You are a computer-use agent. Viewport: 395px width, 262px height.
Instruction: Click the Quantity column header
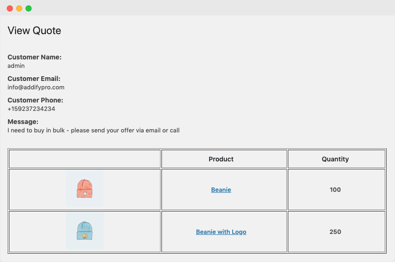pyautogui.click(x=335, y=159)
